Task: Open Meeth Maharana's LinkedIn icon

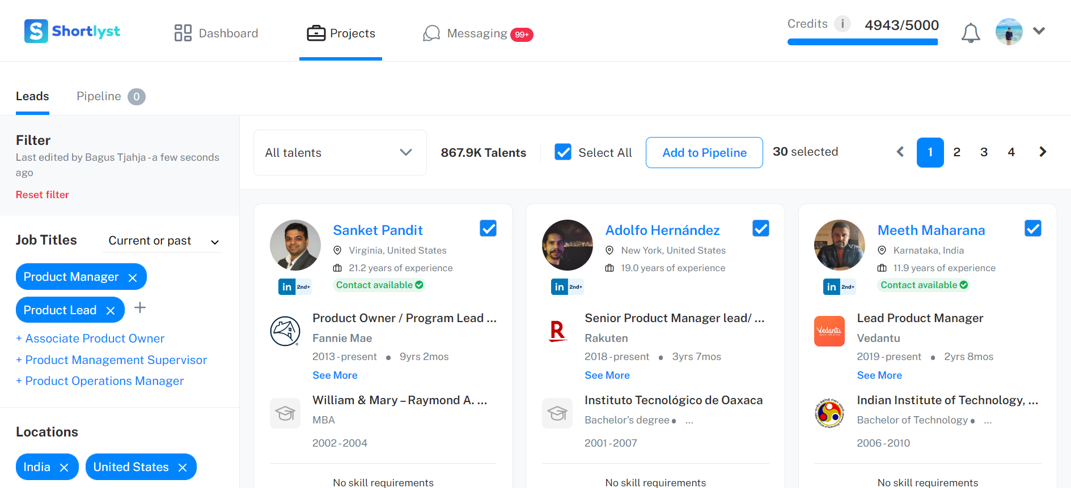Action: pyautogui.click(x=831, y=287)
